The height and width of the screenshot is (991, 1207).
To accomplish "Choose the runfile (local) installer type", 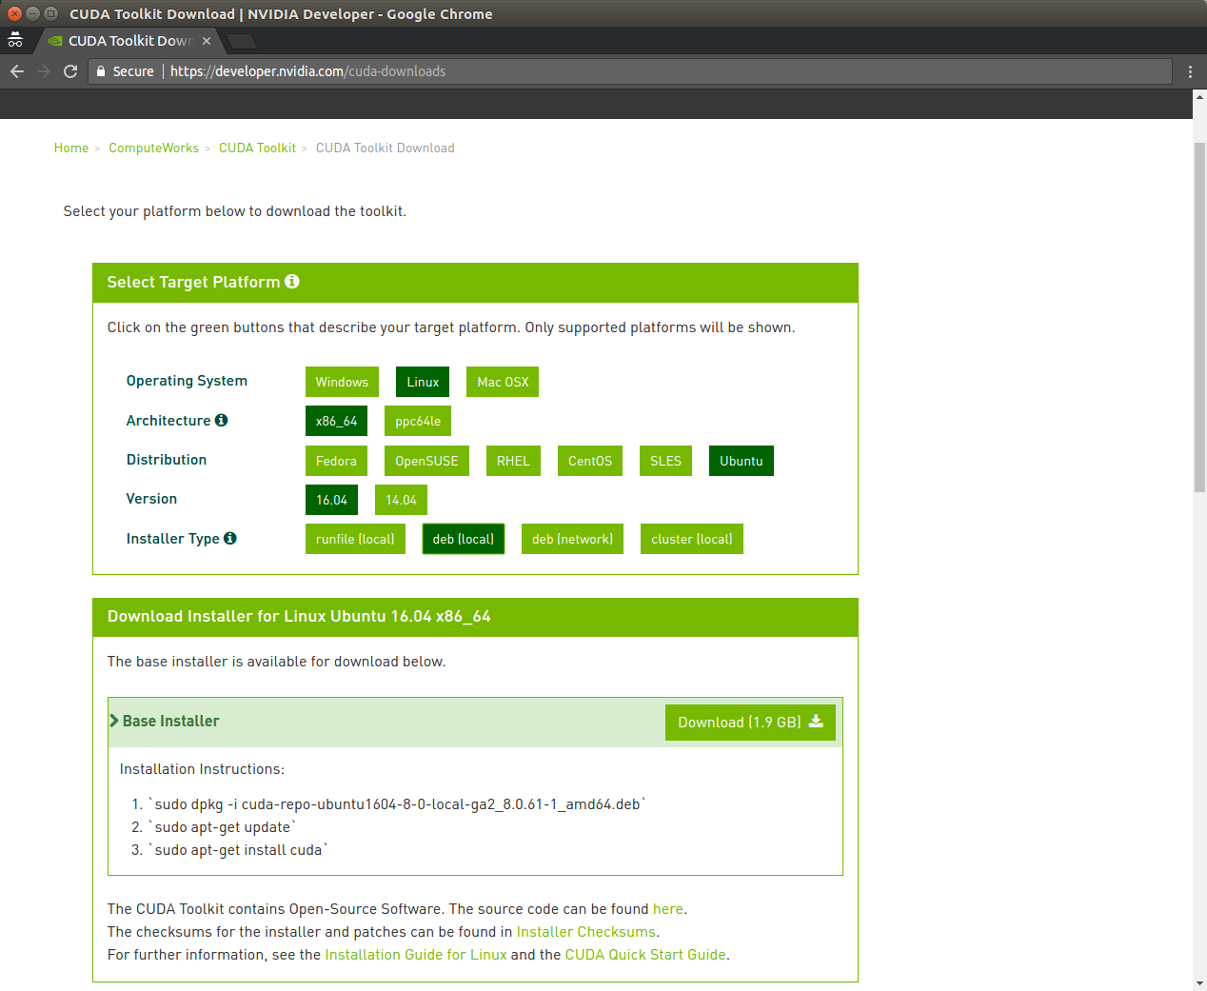I will [x=355, y=539].
